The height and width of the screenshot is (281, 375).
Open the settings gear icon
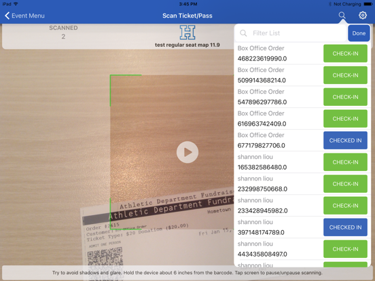363,16
